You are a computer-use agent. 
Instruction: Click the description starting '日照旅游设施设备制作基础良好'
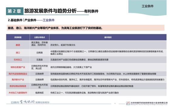tap(92, 86)
